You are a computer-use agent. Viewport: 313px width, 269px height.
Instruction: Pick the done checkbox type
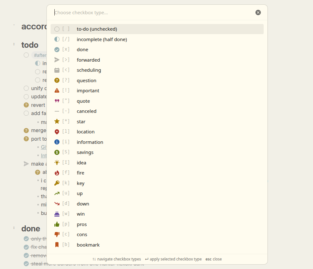click(157, 50)
